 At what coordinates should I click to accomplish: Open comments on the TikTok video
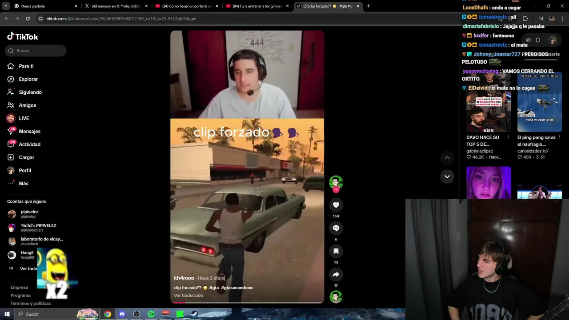click(x=336, y=228)
